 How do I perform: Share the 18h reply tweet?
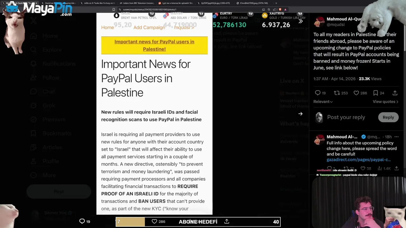(396, 168)
